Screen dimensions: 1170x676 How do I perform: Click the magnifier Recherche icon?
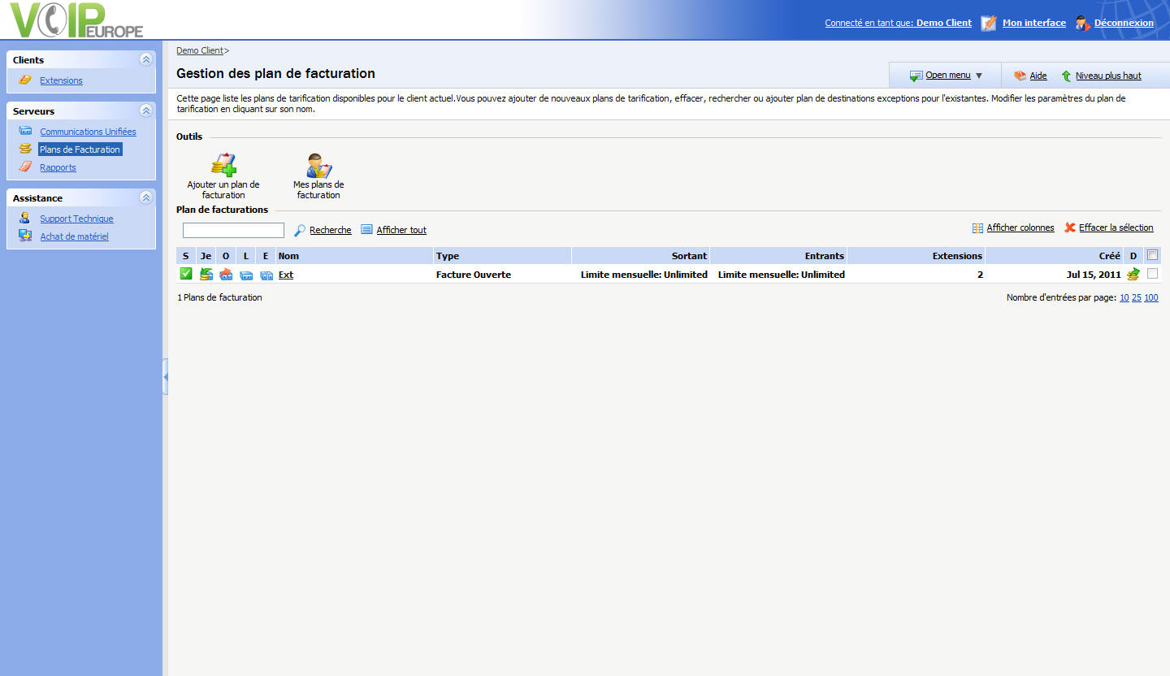300,230
